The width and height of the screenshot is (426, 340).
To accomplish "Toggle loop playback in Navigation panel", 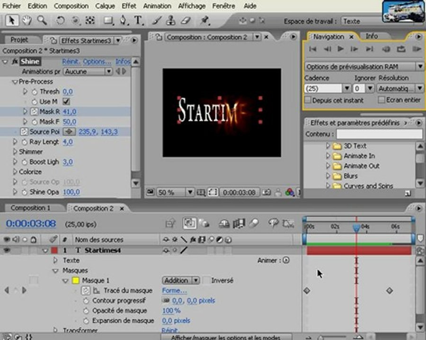I will click(x=401, y=49).
